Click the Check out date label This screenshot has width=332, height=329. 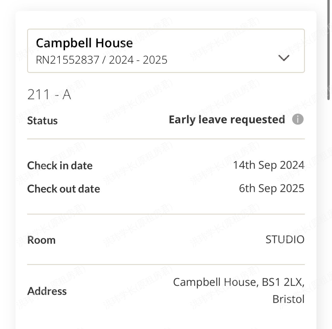click(63, 189)
